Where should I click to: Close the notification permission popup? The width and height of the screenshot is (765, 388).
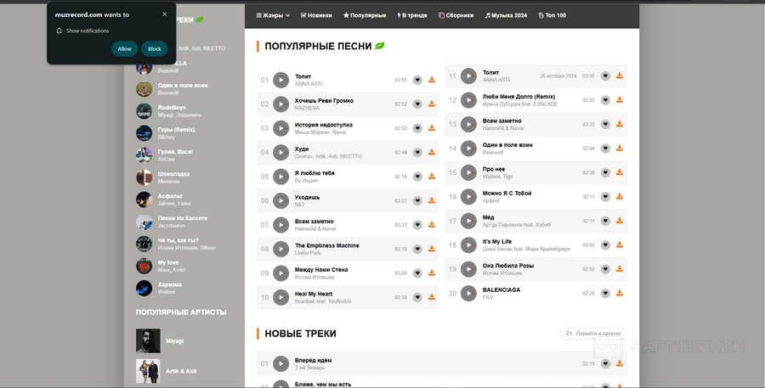[164, 14]
